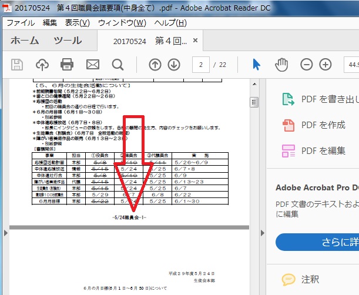Print the document using printer icon
This screenshot has width=359, height=295.
pyautogui.click(x=67, y=64)
